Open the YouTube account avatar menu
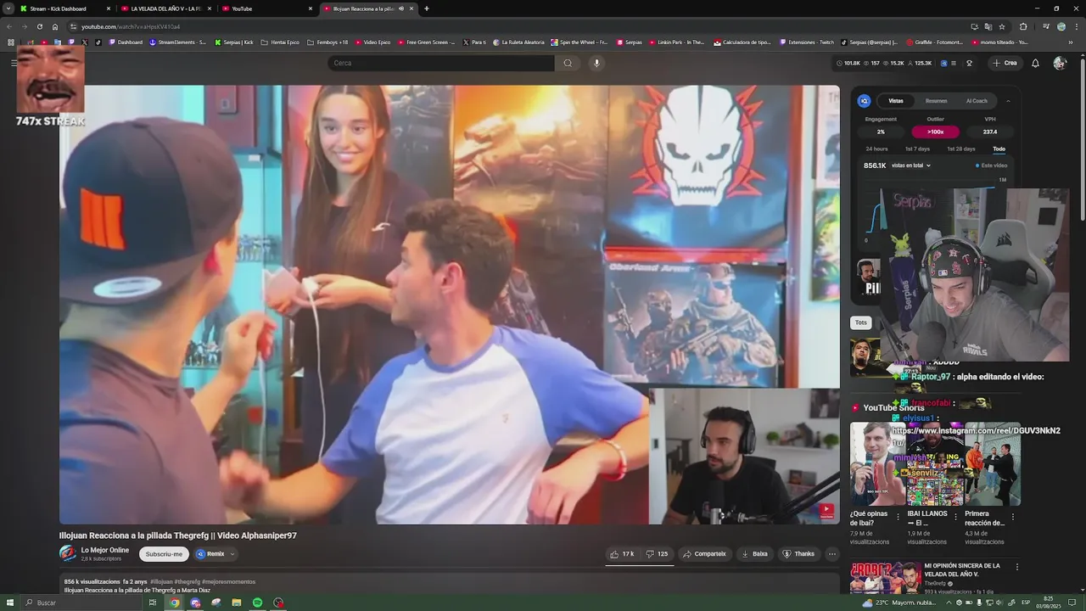Screen dimensions: 1086x611 [1059, 63]
